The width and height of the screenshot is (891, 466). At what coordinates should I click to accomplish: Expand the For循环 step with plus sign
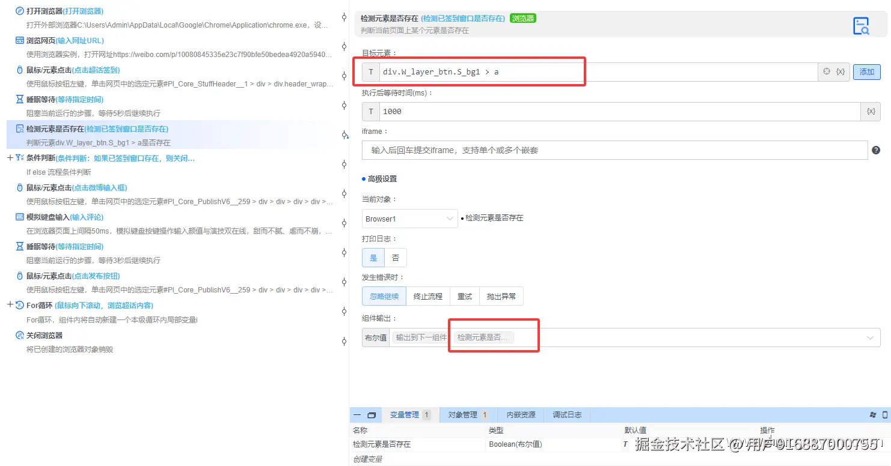click(10, 305)
